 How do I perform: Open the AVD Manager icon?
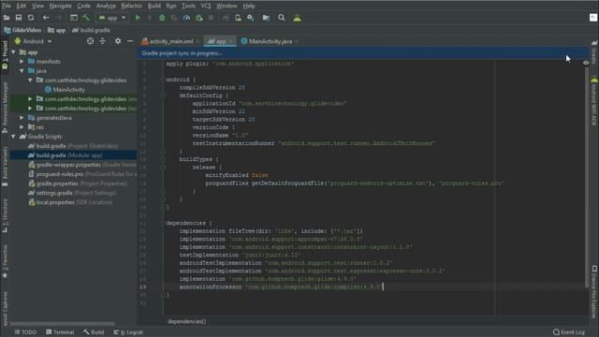coord(238,18)
